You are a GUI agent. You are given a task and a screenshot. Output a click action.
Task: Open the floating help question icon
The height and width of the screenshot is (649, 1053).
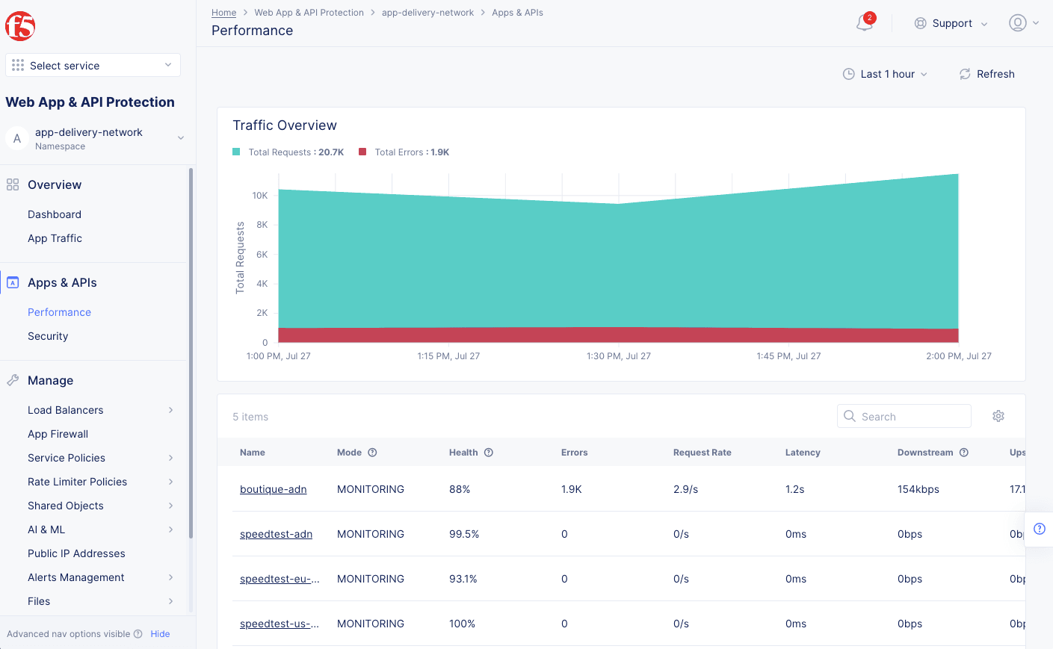pos(1039,529)
